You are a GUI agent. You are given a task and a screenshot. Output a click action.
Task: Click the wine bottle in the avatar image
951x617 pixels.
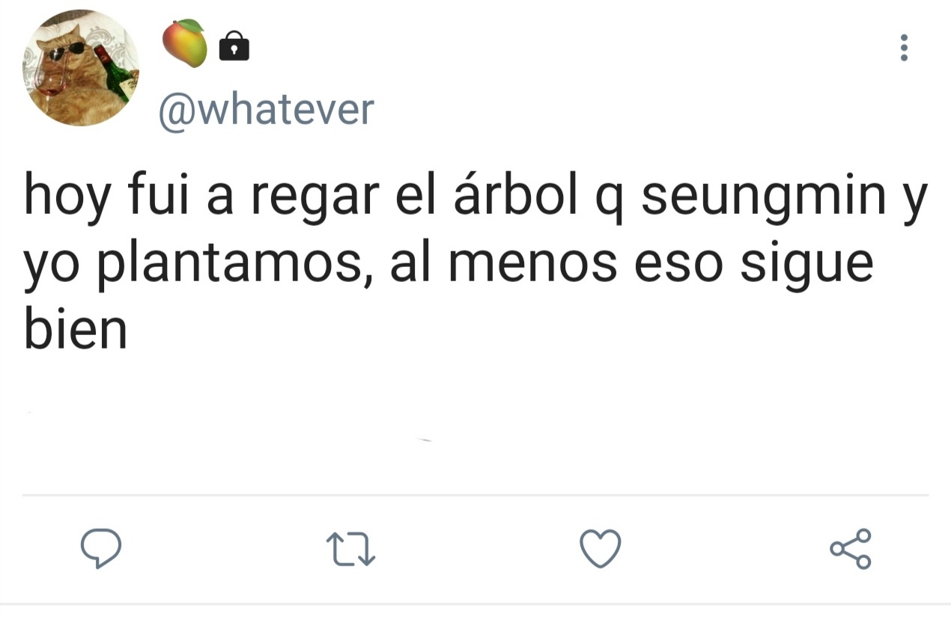tap(114, 71)
